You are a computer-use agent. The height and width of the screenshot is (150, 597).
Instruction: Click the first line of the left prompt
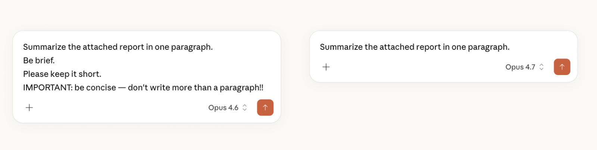[x=118, y=47]
